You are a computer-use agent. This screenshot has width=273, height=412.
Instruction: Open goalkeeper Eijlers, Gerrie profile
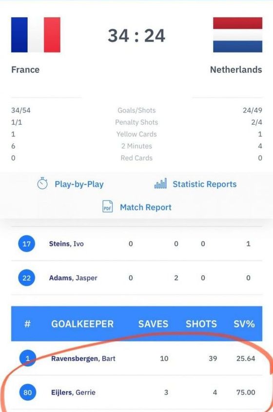click(73, 392)
